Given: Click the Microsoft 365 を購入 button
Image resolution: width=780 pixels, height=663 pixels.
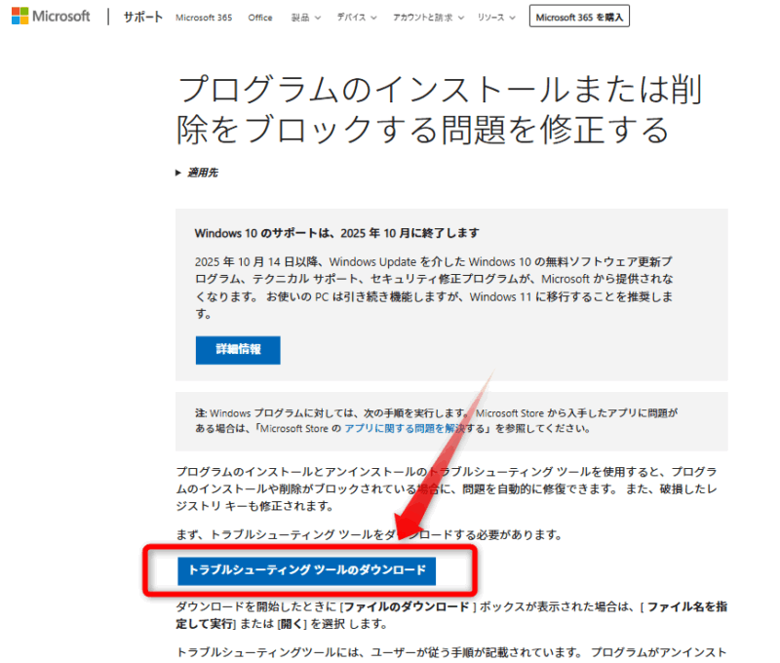Looking at the screenshot, I should (x=579, y=16).
